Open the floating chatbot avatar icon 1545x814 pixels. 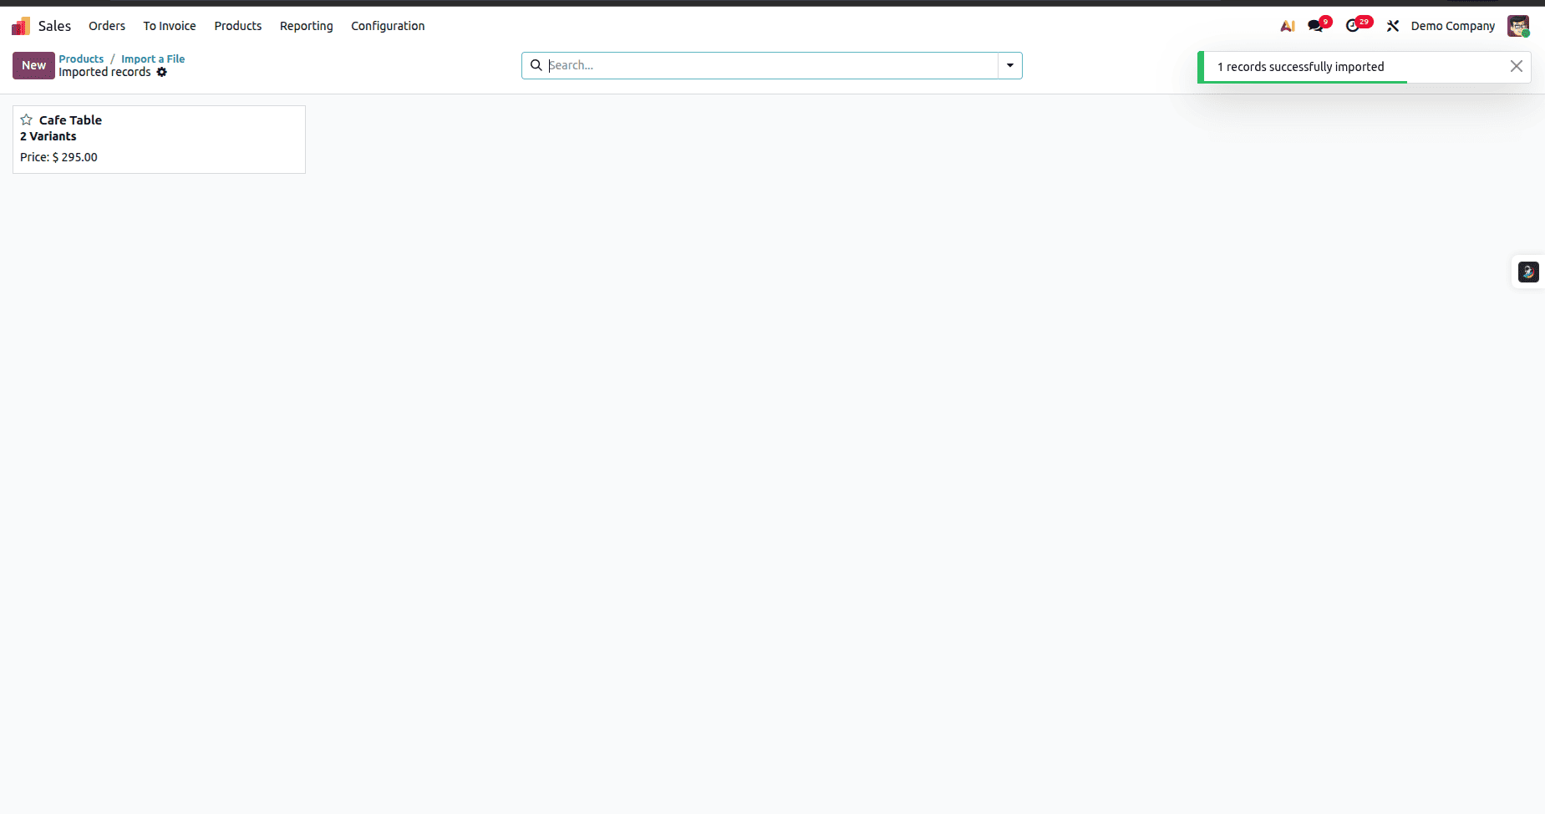pyautogui.click(x=1527, y=272)
